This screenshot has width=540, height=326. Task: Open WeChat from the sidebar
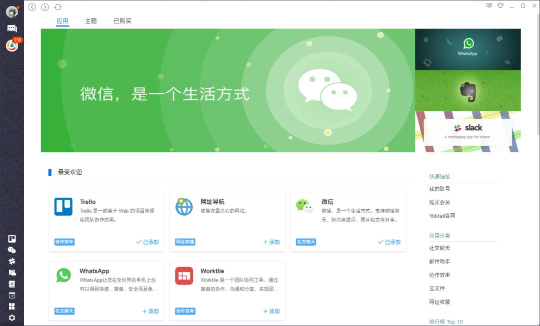(x=12, y=250)
